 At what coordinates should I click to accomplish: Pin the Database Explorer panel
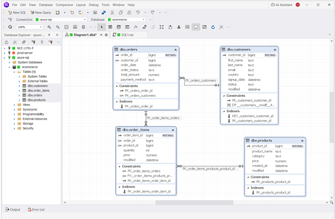(x=49, y=35)
